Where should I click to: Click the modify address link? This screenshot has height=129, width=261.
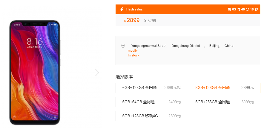133,50
